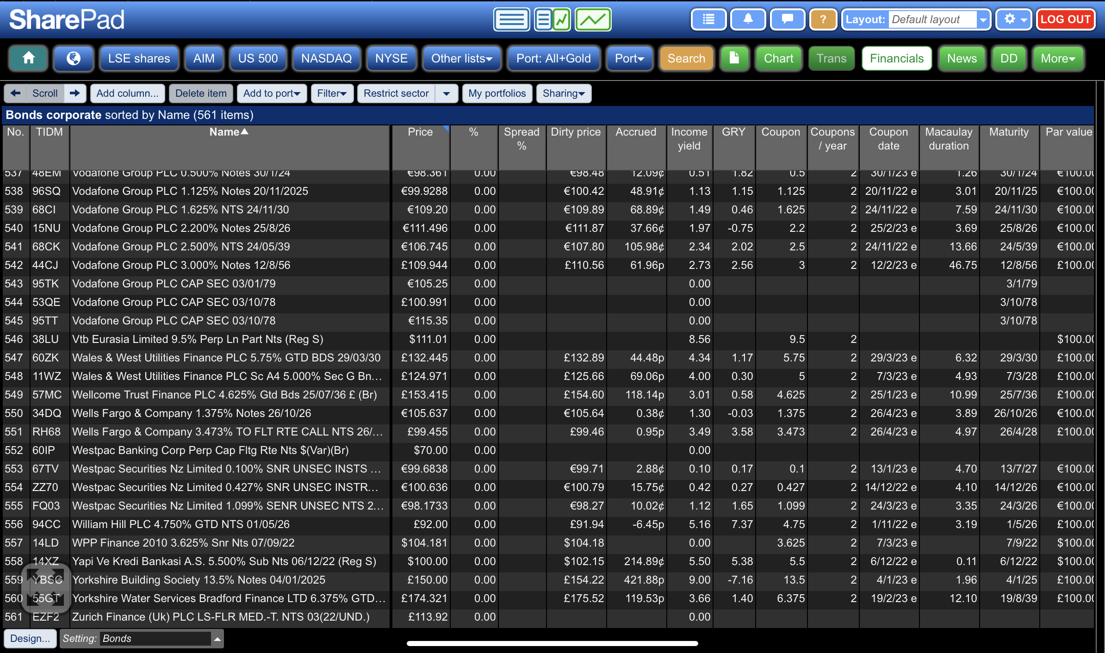Open the DD tab
Viewport: 1105px width, 653px height.
click(1009, 58)
